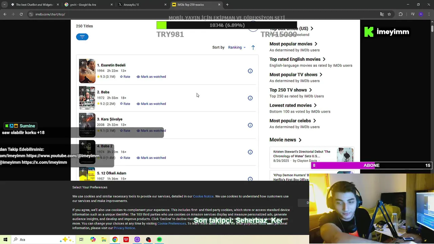
Task: Open the Chrome extensions puzzle icon
Action: (x=401, y=14)
